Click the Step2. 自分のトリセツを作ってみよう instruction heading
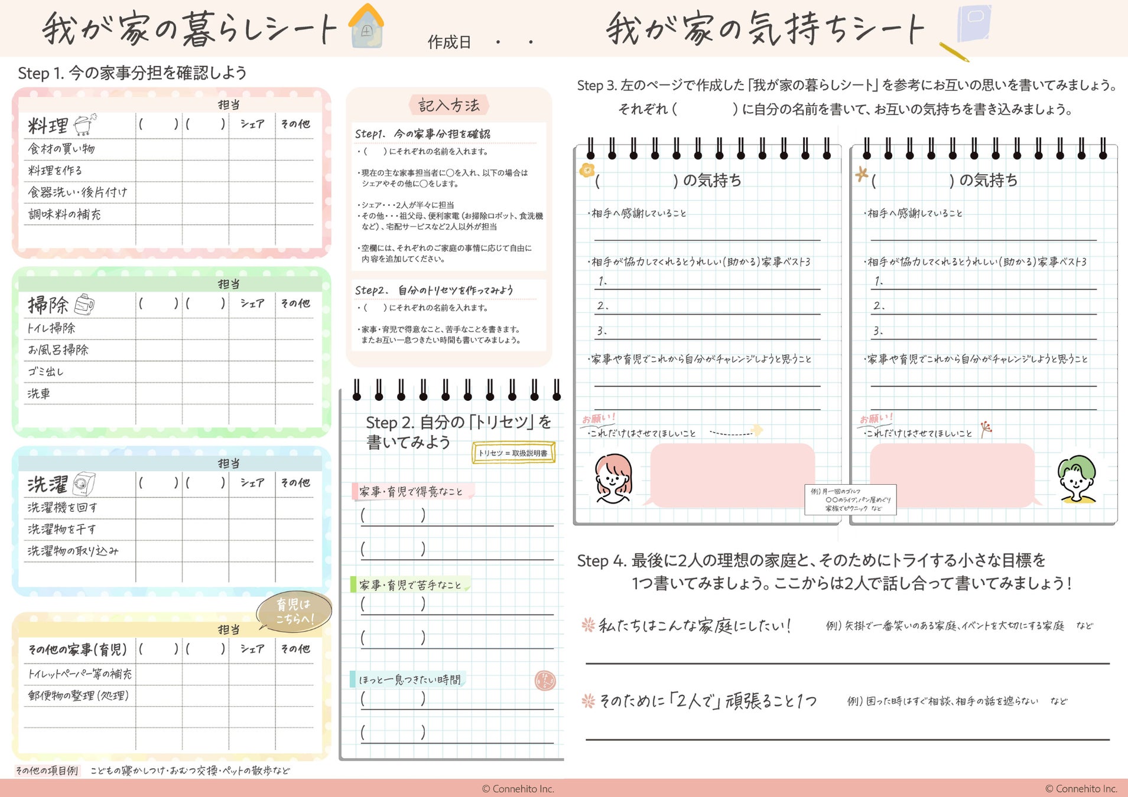 pyautogui.click(x=434, y=290)
